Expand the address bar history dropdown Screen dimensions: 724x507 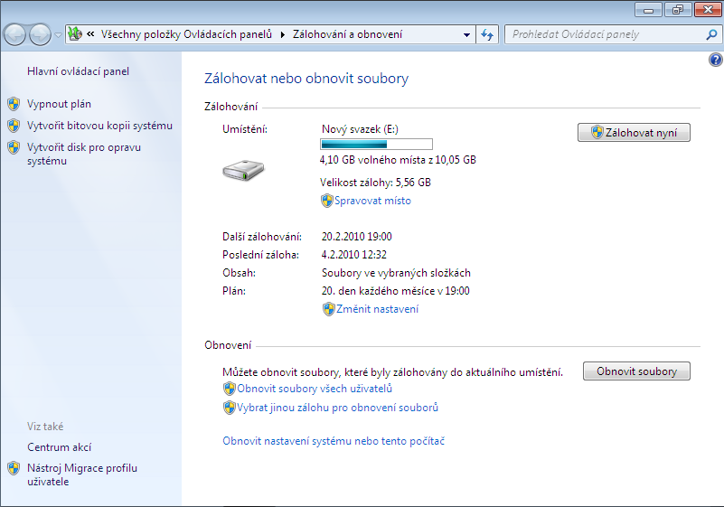pos(466,34)
